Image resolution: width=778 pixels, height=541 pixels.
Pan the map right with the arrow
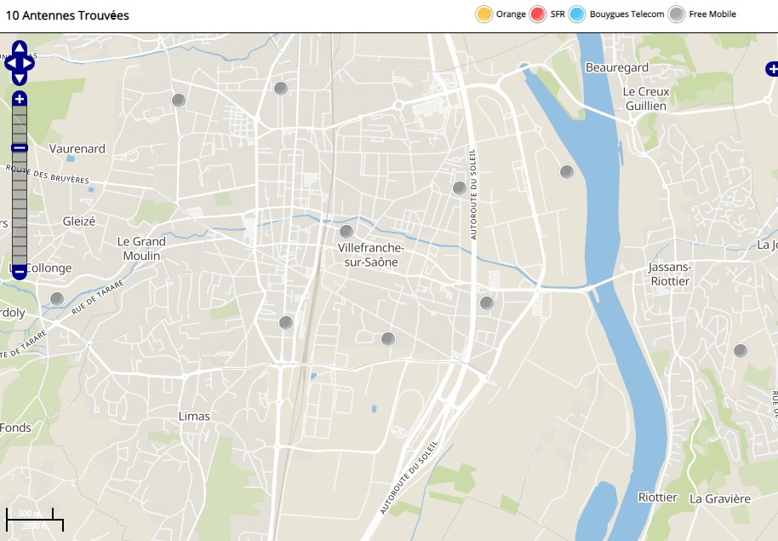tap(29, 63)
